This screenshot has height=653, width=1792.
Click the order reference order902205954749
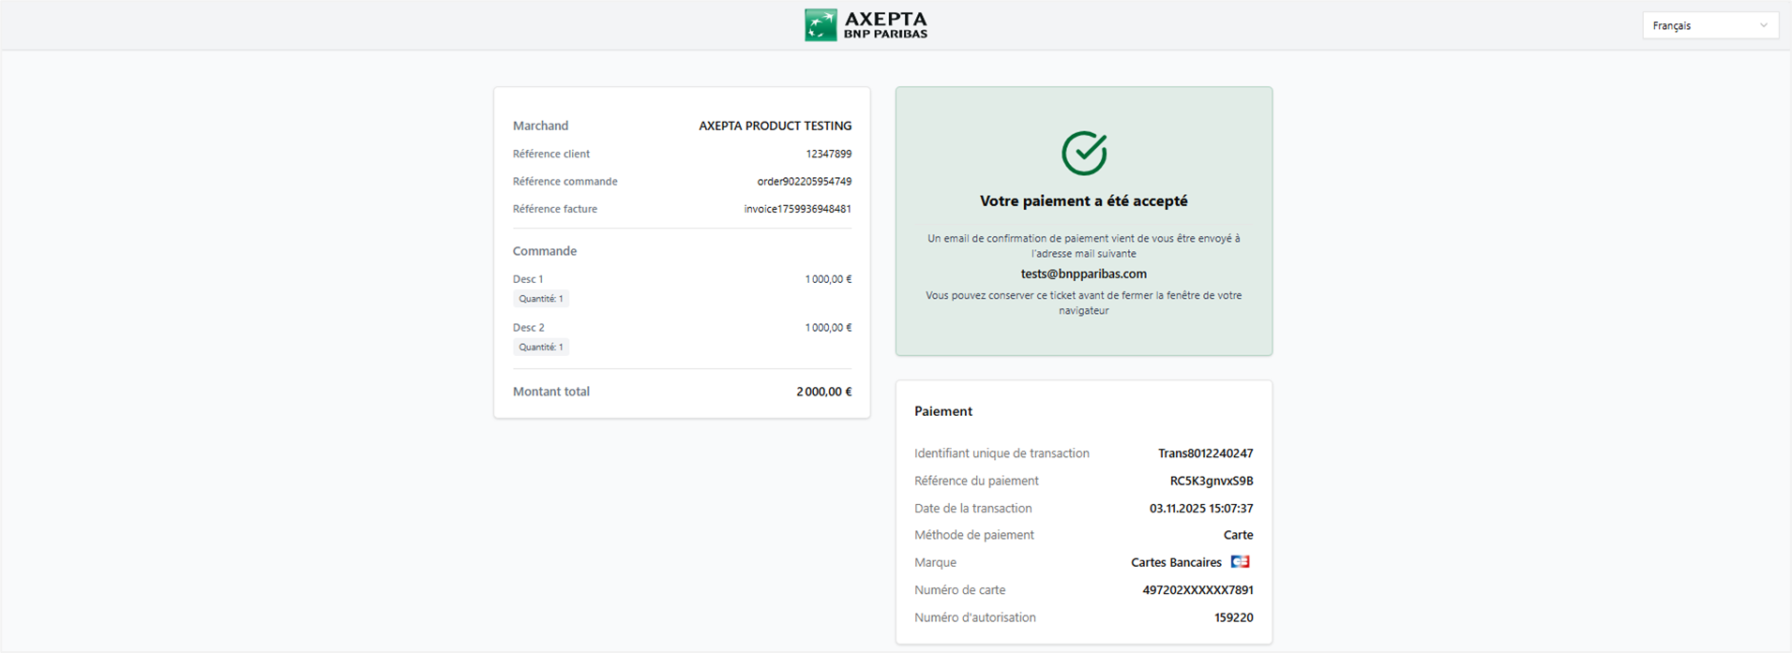[804, 182]
